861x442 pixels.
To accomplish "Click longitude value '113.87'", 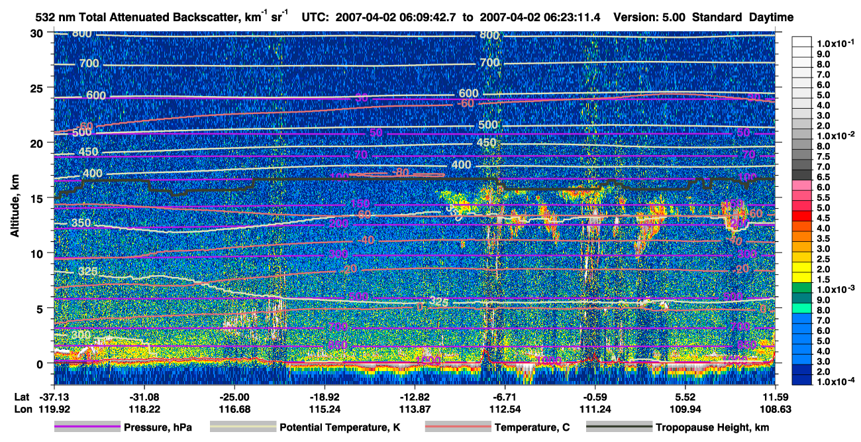I will pos(415,410).
